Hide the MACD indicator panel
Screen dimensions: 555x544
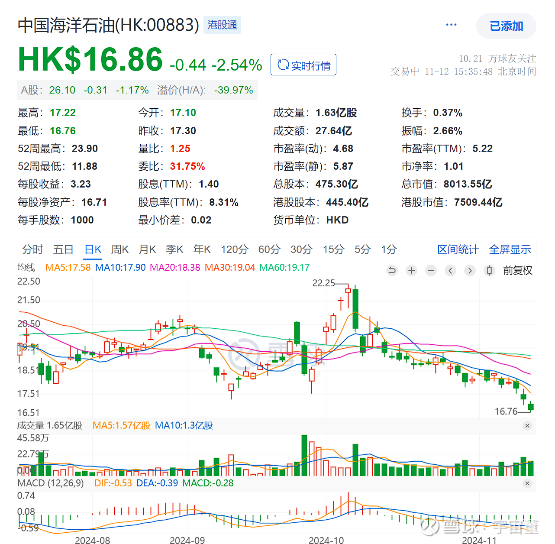pyautogui.click(x=527, y=483)
